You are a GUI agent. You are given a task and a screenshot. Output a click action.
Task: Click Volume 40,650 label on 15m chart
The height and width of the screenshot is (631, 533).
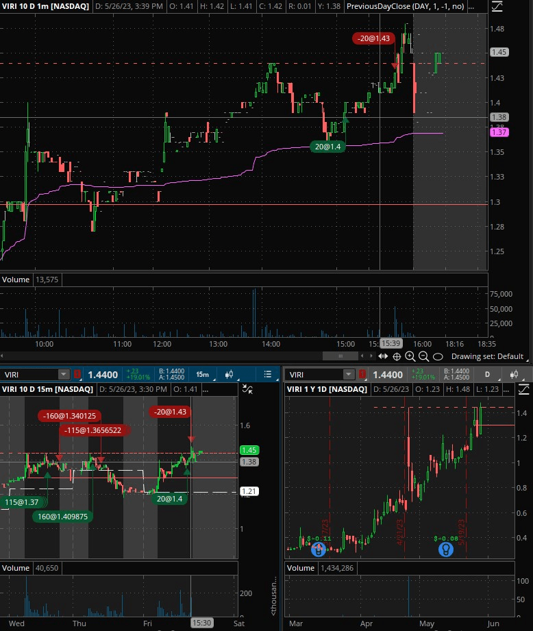click(30, 568)
